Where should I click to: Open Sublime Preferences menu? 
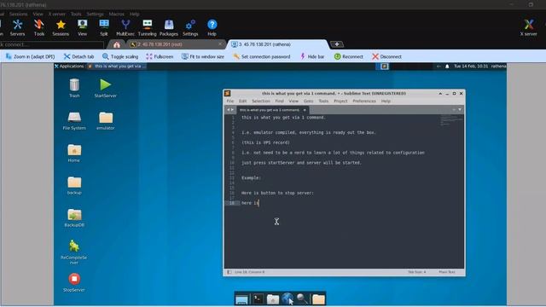click(364, 101)
